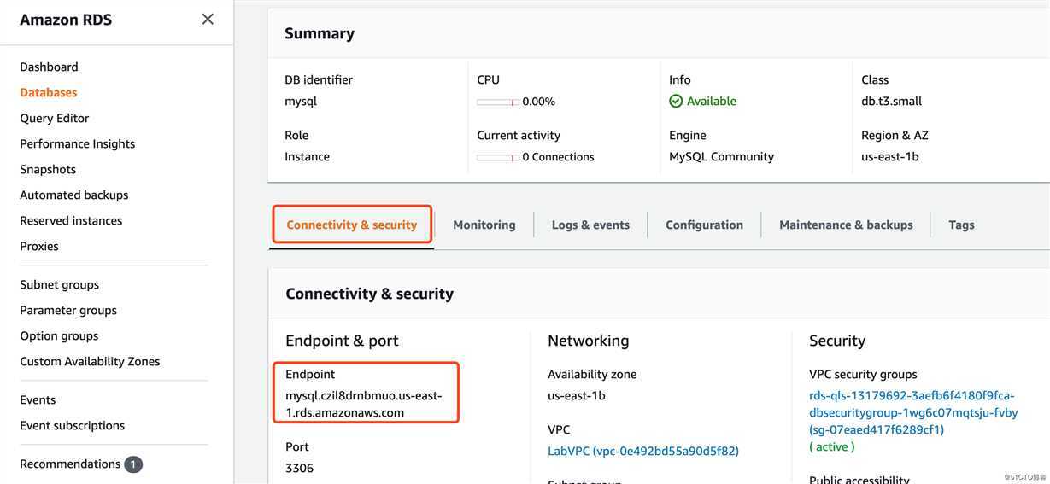Select the Connectivity & security tab

pos(352,225)
